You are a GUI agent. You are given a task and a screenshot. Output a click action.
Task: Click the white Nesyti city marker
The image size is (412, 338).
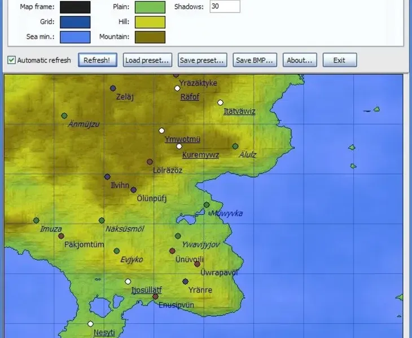[90, 324]
